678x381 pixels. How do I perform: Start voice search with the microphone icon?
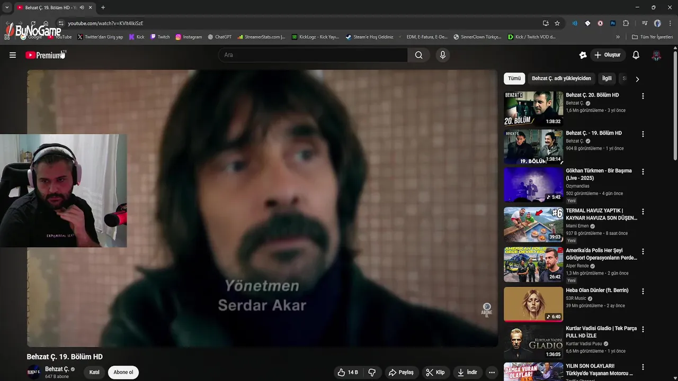(443, 55)
